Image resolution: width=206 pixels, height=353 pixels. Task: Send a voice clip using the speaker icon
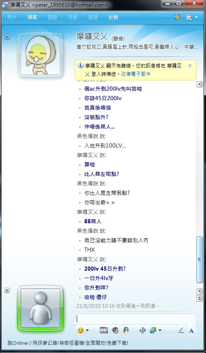pos(115,330)
